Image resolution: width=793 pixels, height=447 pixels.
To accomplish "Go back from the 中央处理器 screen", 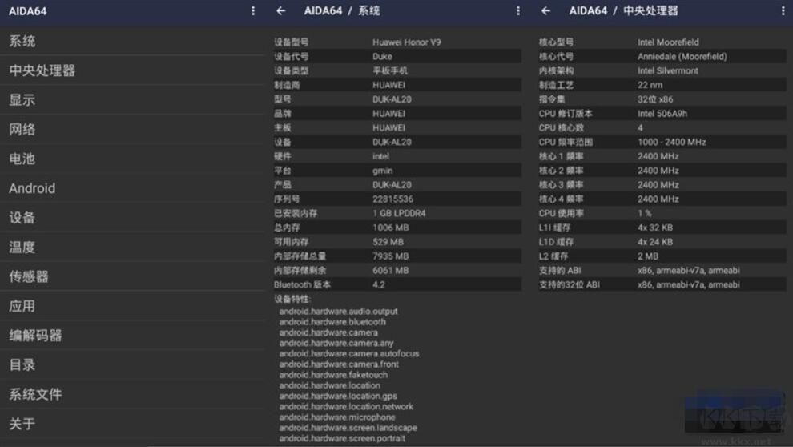I will point(545,10).
